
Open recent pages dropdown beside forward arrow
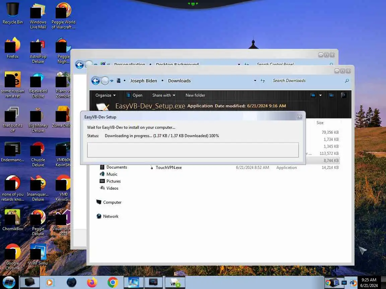tap(112, 81)
